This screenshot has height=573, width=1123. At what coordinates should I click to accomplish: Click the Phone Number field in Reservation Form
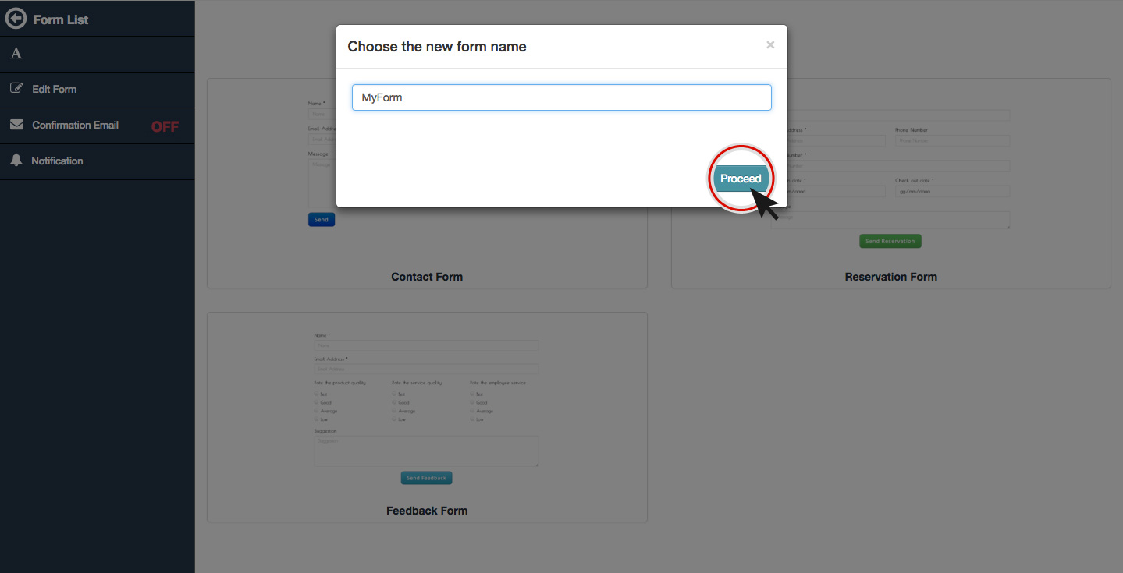point(953,141)
